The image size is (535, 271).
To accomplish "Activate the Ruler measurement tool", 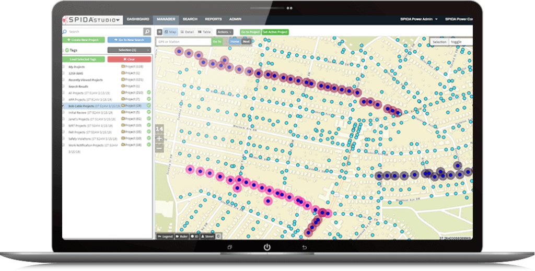I will [182, 237].
